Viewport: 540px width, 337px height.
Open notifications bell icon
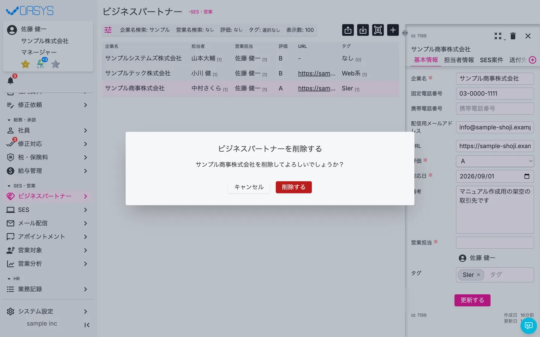(x=10, y=81)
